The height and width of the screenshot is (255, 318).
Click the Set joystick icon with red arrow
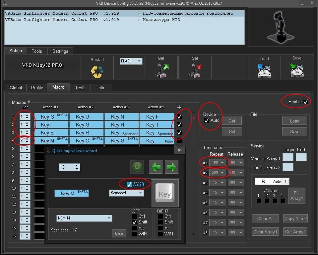[x=195, y=70]
